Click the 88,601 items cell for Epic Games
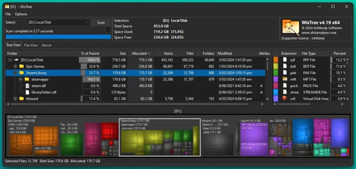The width and height of the screenshot is (356, 169). [x=167, y=66]
